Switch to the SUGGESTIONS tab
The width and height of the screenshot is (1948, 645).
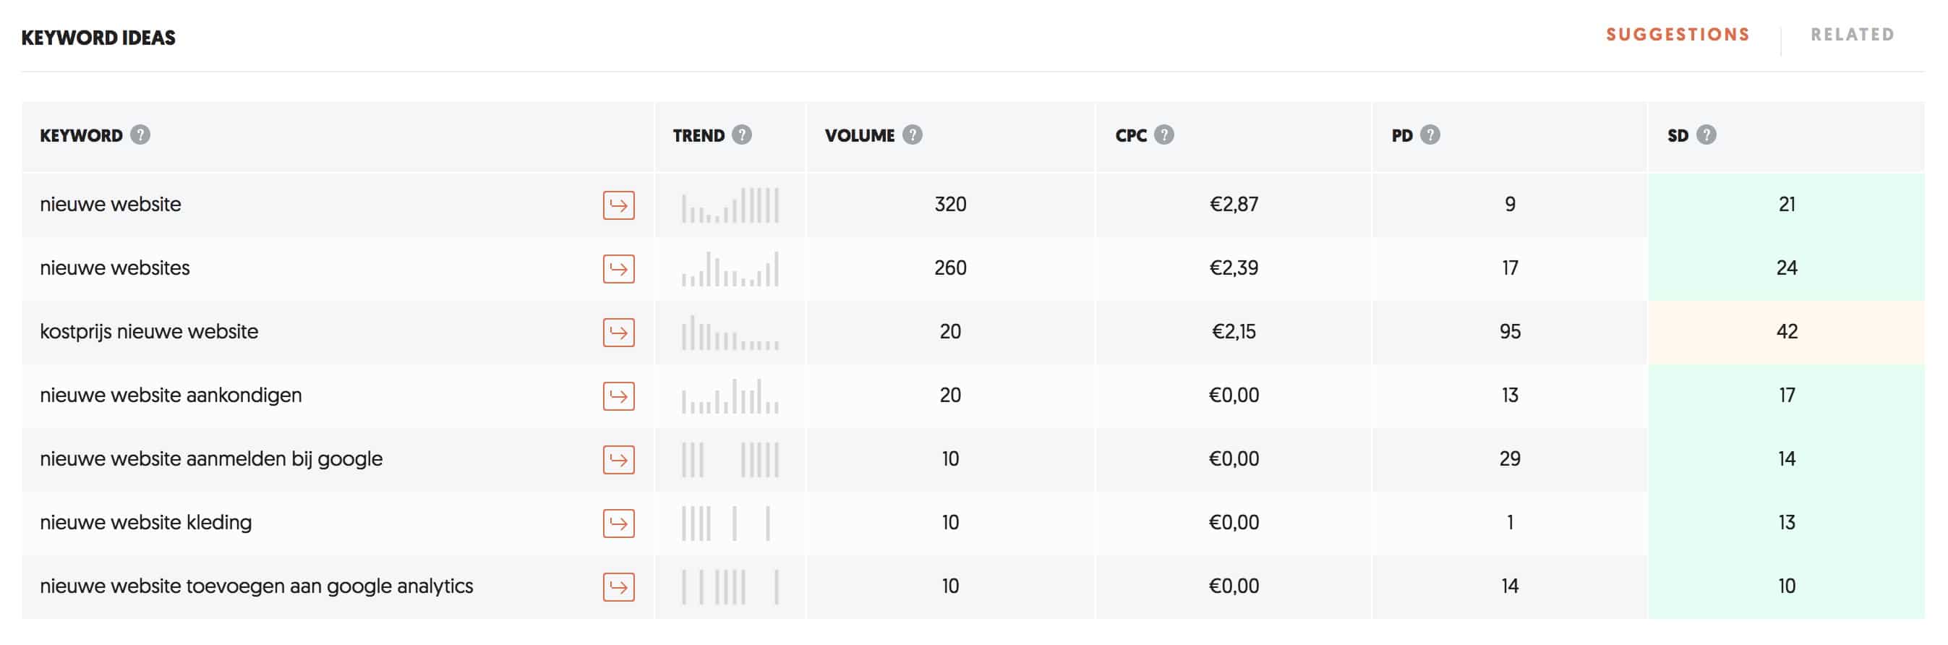pos(1678,35)
